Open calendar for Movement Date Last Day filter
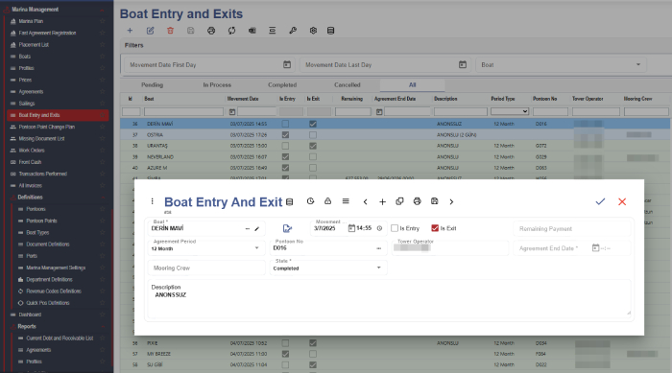The width and height of the screenshot is (672, 373). (463, 64)
